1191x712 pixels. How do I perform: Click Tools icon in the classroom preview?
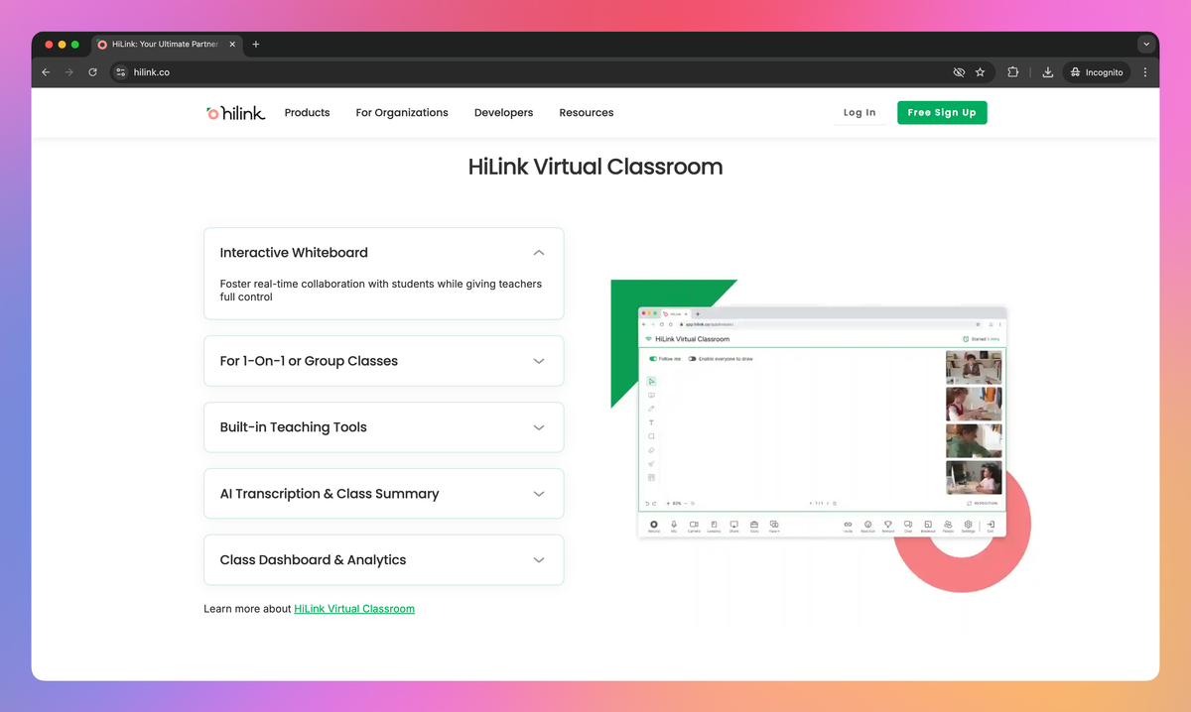754,526
